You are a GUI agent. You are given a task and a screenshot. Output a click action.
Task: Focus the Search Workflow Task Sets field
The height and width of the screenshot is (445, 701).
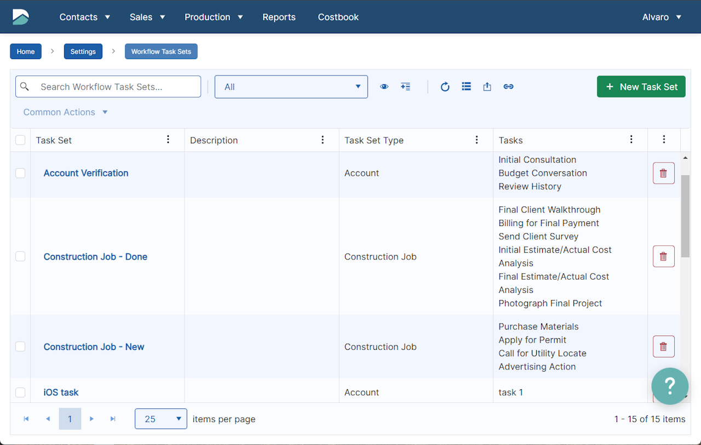(x=115, y=86)
